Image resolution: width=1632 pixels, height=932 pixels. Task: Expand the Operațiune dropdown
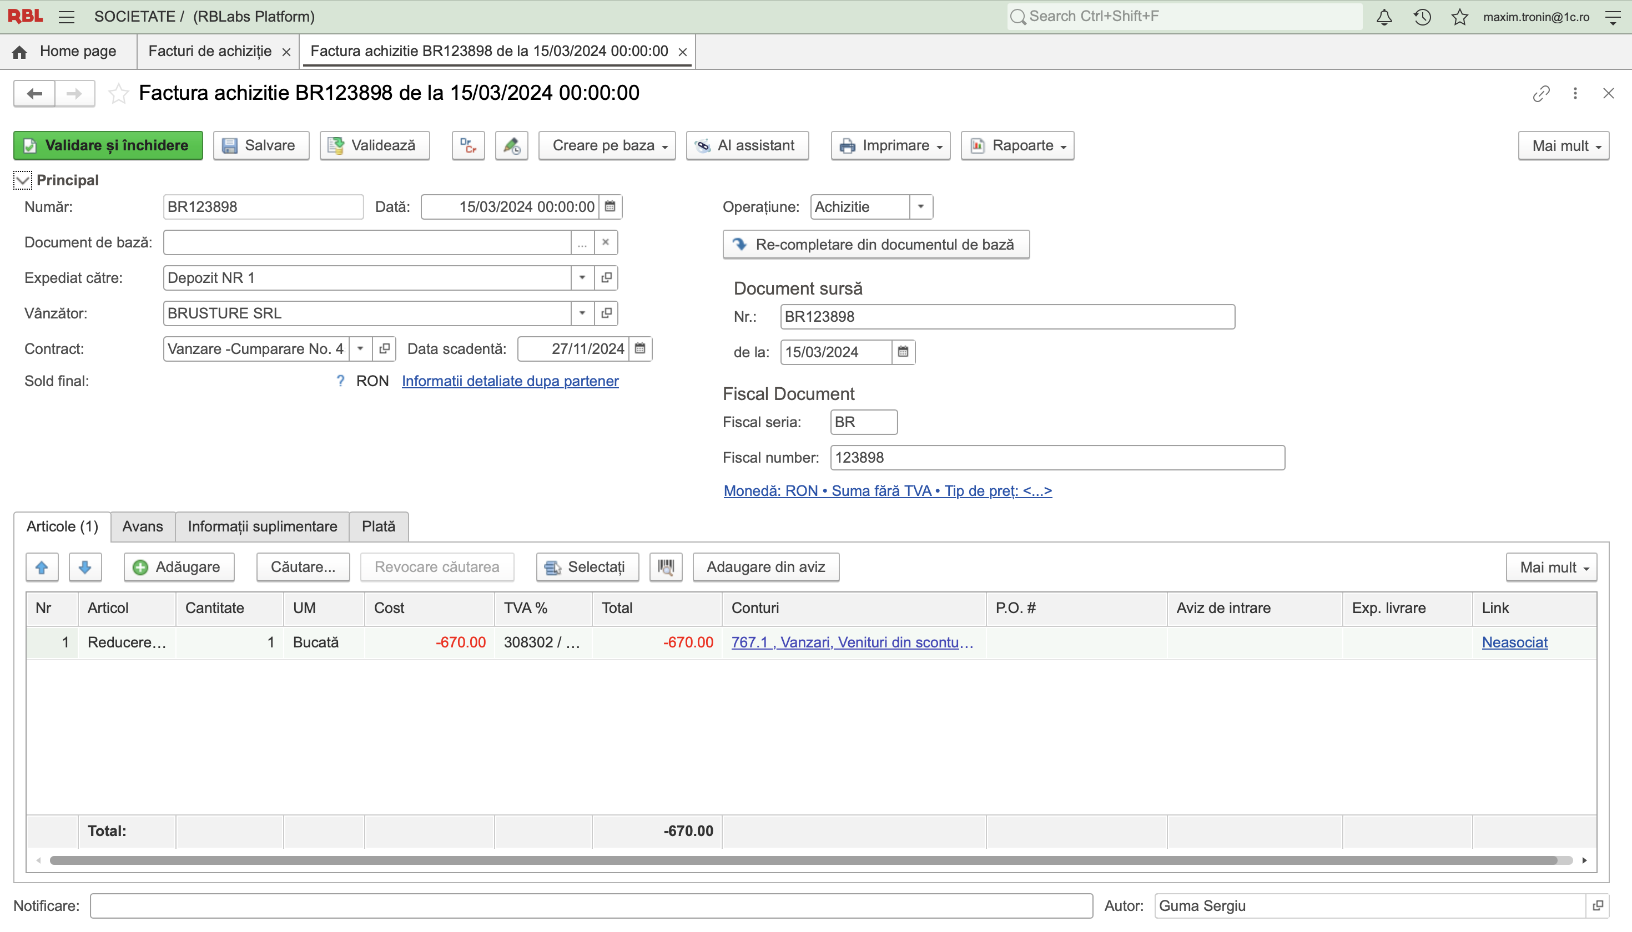click(x=921, y=207)
